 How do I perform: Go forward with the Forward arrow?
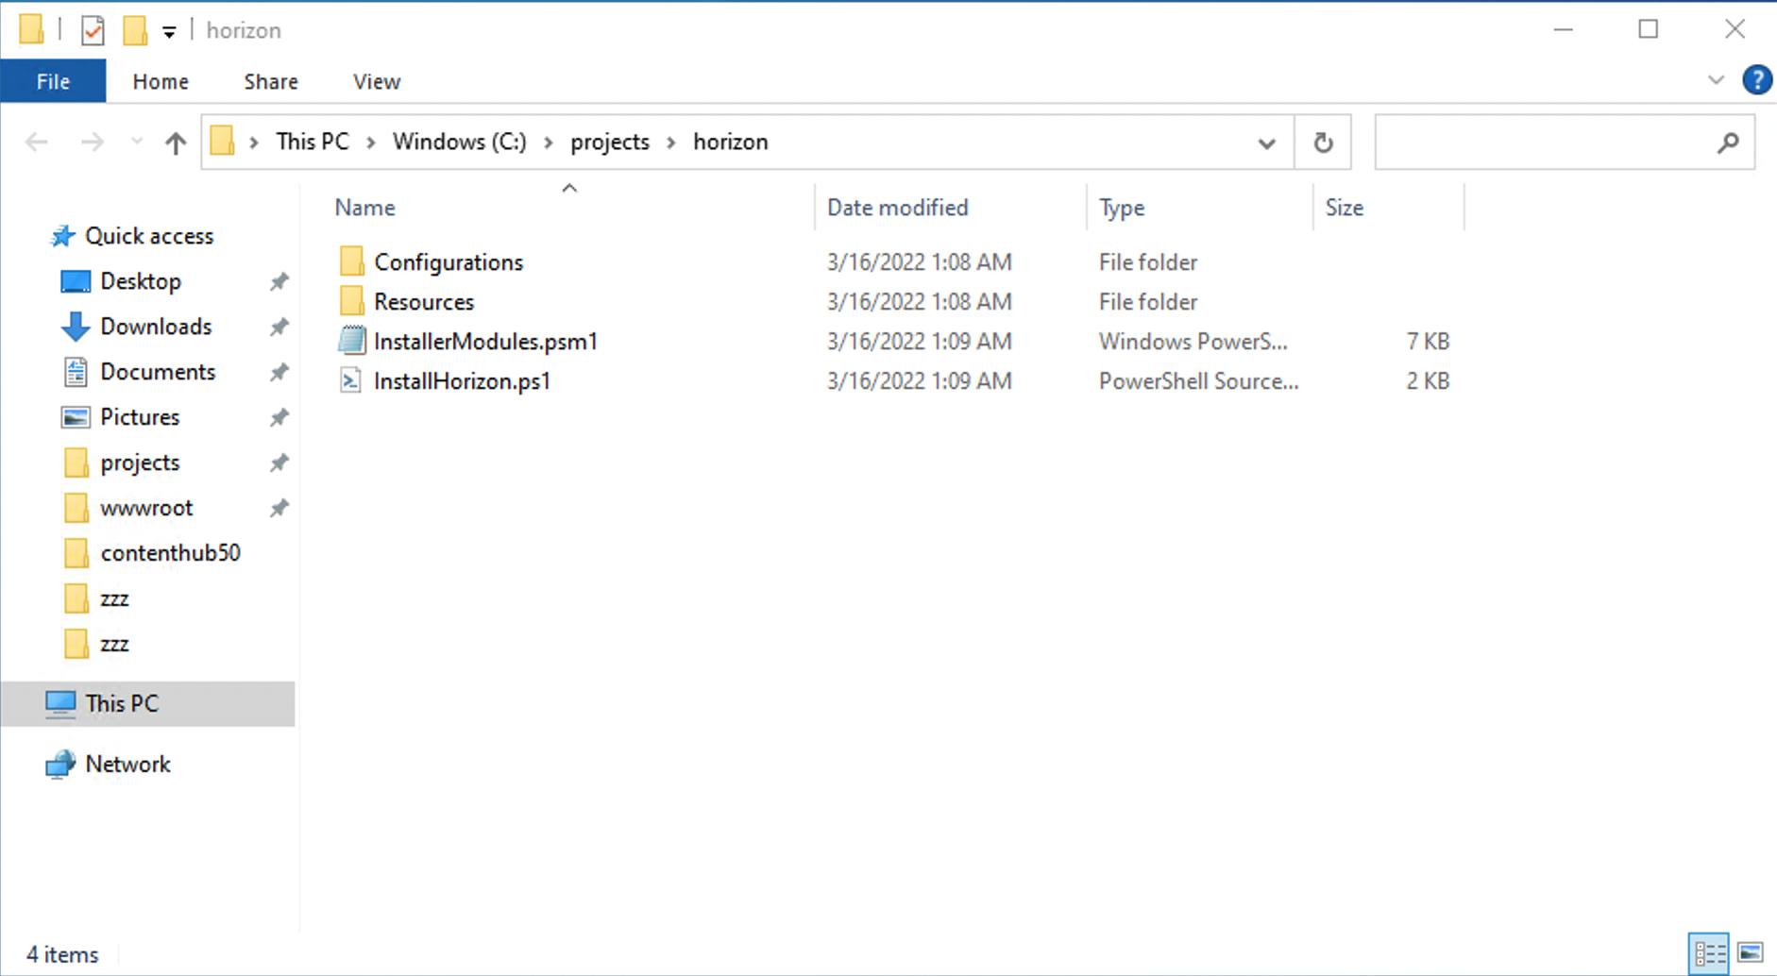pos(93,143)
